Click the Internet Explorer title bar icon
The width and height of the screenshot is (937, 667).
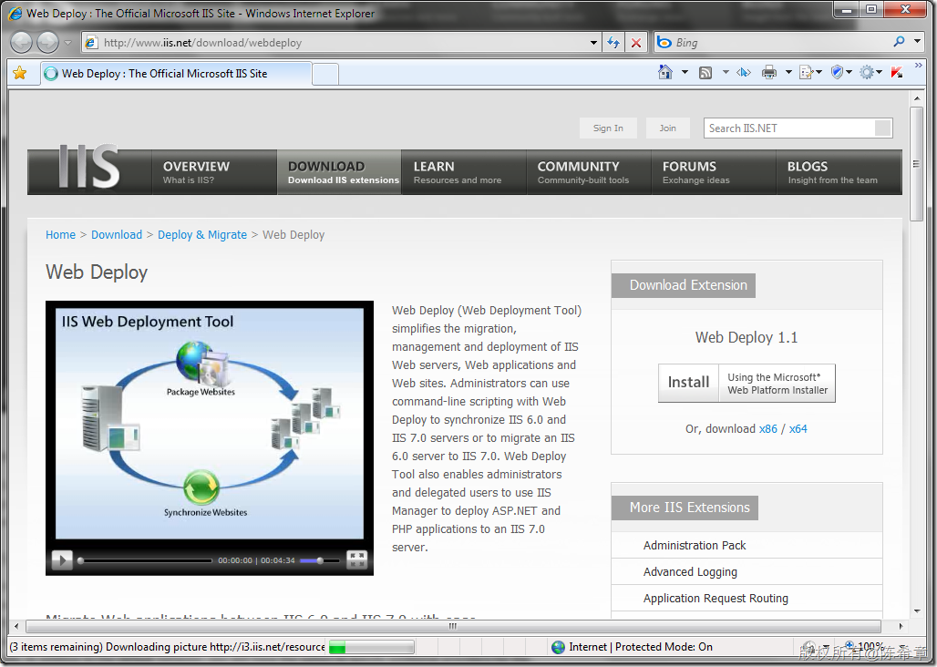15,13
